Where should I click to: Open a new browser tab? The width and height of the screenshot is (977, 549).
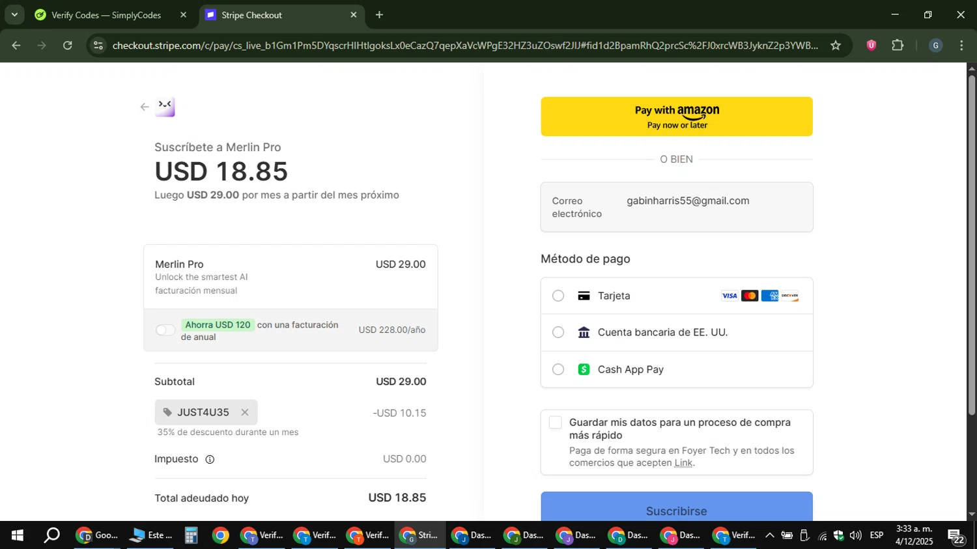click(379, 15)
